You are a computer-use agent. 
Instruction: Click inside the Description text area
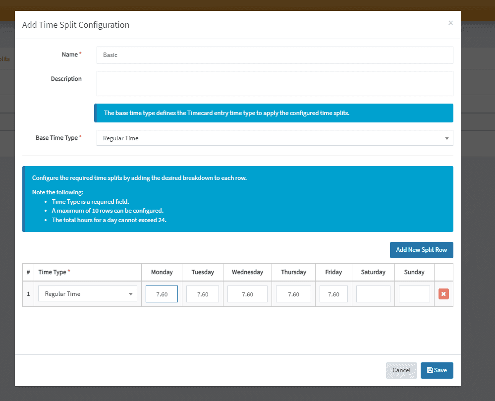(x=274, y=84)
